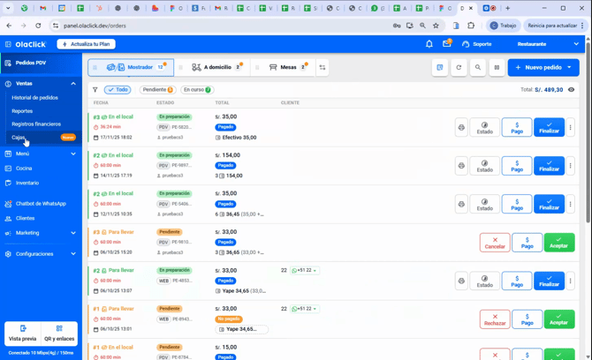Reject the 06/10/25 13:01 order

tap(495, 319)
